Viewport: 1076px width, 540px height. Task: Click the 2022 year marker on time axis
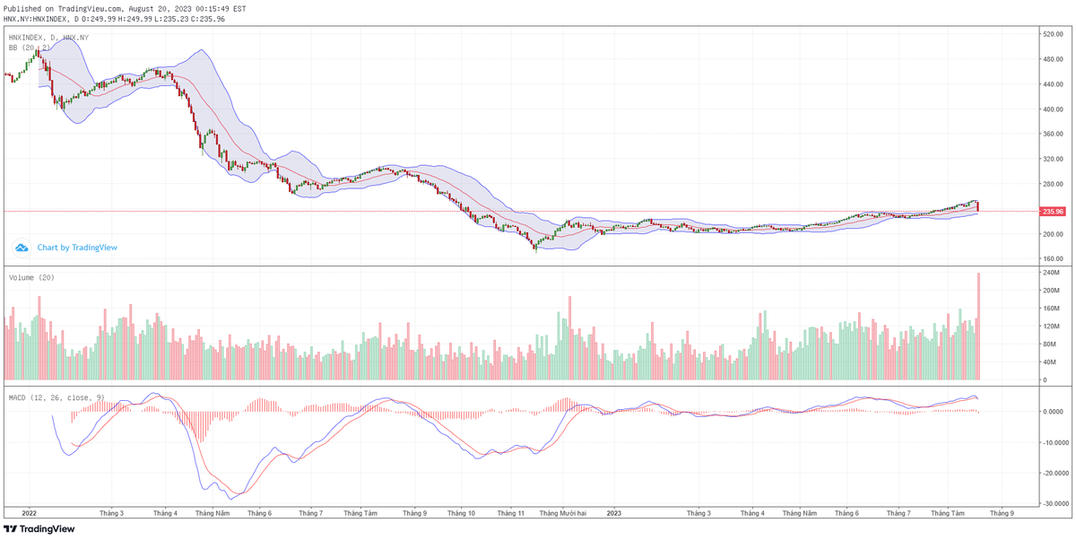(x=28, y=513)
